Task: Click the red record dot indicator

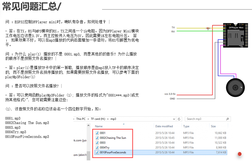Action: point(240,154)
